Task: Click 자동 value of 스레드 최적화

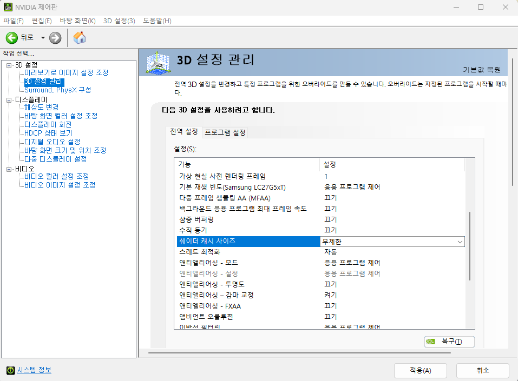Action: tap(330, 252)
